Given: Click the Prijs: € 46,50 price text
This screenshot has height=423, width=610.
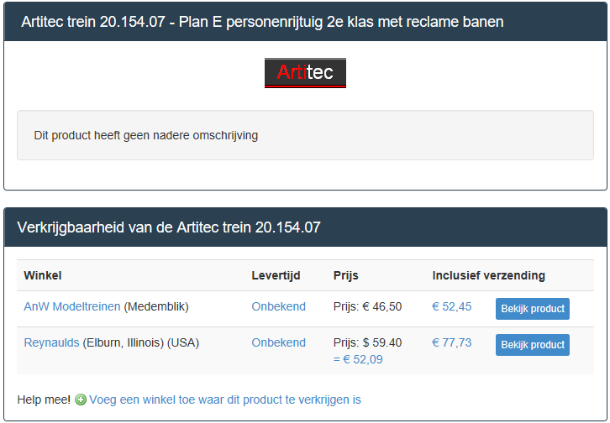Looking at the screenshot, I should coord(367,306).
